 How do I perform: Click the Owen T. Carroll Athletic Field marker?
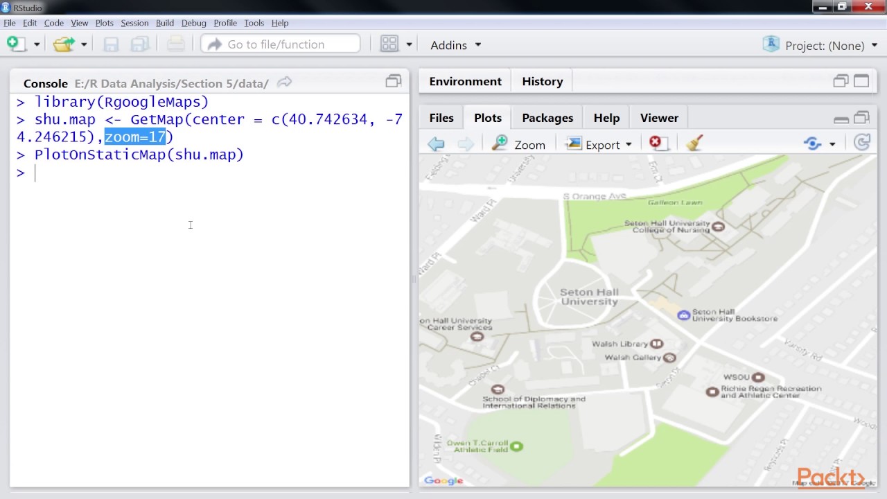[x=516, y=446]
